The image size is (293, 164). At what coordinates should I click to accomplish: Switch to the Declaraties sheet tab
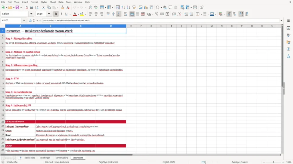pos(29,158)
